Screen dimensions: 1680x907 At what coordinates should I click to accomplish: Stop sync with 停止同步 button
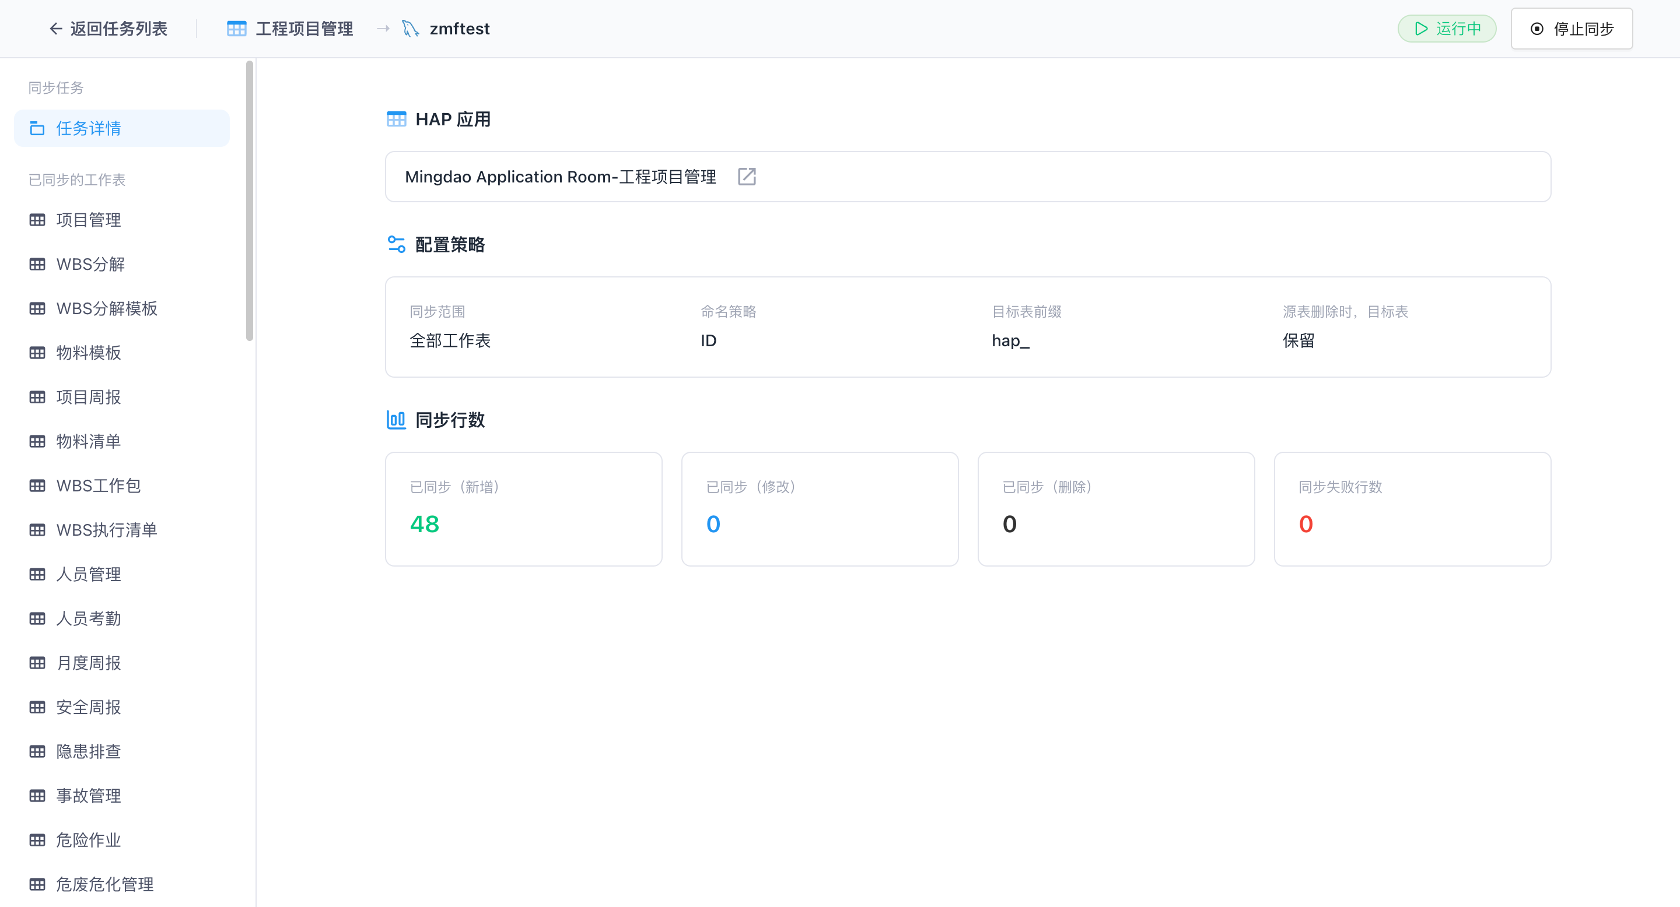coord(1571,29)
